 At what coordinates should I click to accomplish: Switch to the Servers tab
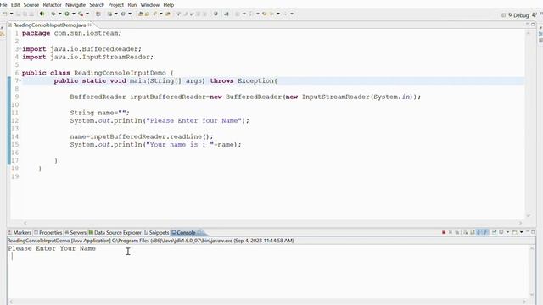click(76, 233)
